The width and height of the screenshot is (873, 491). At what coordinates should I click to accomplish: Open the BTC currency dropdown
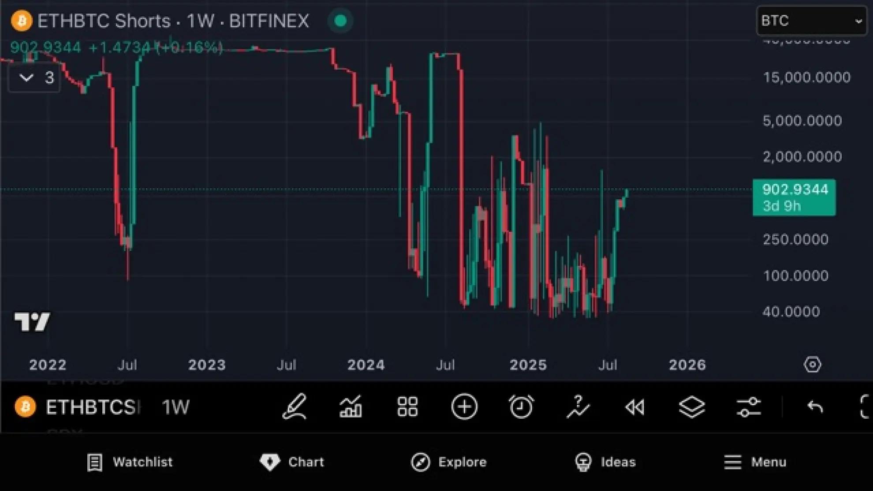(811, 21)
